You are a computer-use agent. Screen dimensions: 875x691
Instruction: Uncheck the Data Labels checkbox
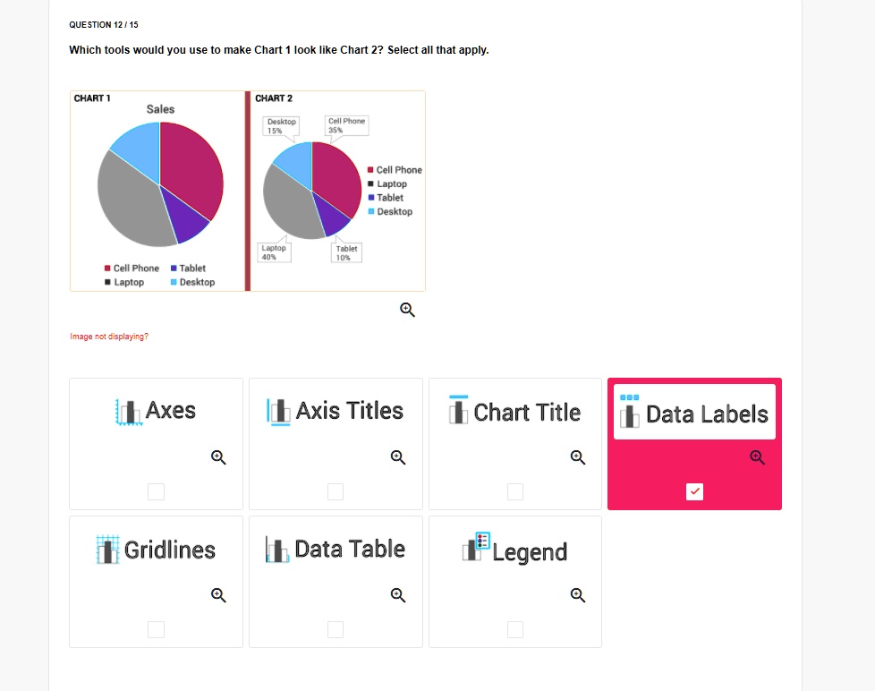pyautogui.click(x=695, y=491)
